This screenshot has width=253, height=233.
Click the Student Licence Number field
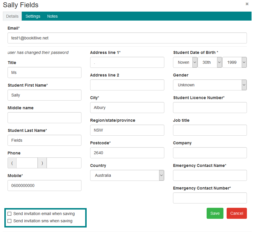210,108
